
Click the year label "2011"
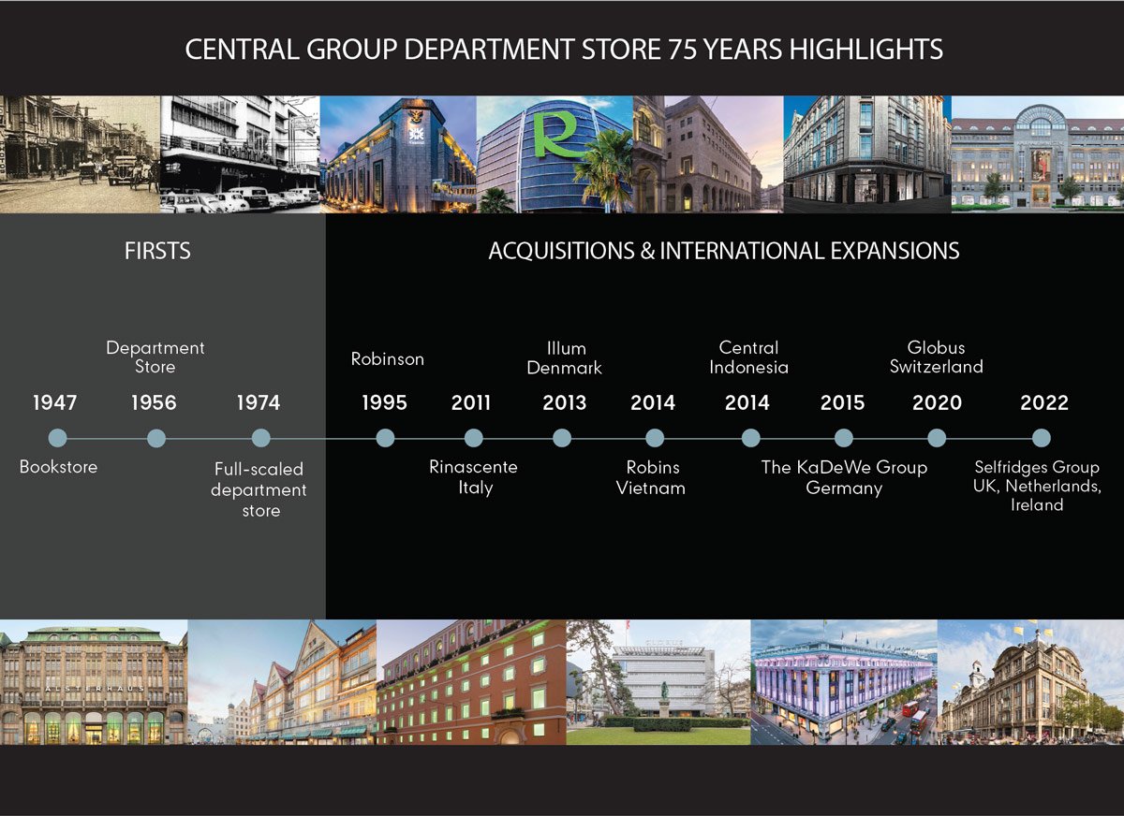(x=471, y=403)
